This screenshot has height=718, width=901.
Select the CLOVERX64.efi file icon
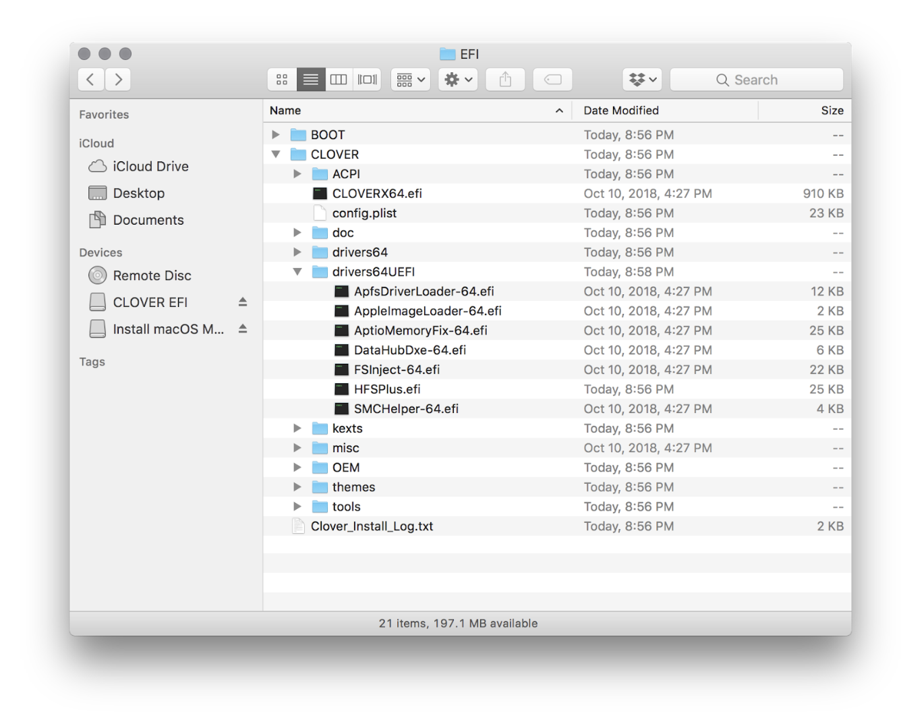pos(320,194)
